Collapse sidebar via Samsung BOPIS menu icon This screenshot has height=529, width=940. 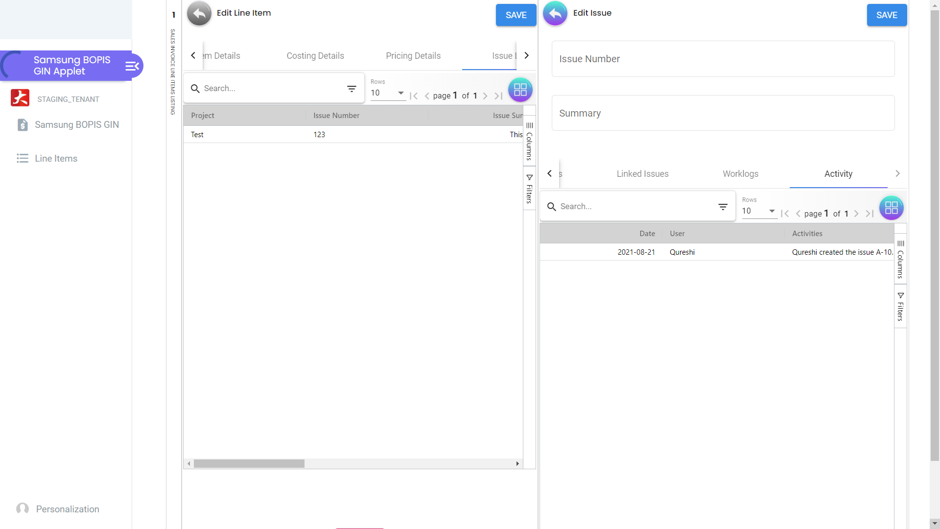pyautogui.click(x=132, y=66)
